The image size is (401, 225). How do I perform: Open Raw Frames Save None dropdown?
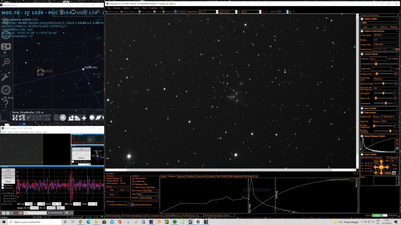pyautogui.click(x=150, y=191)
